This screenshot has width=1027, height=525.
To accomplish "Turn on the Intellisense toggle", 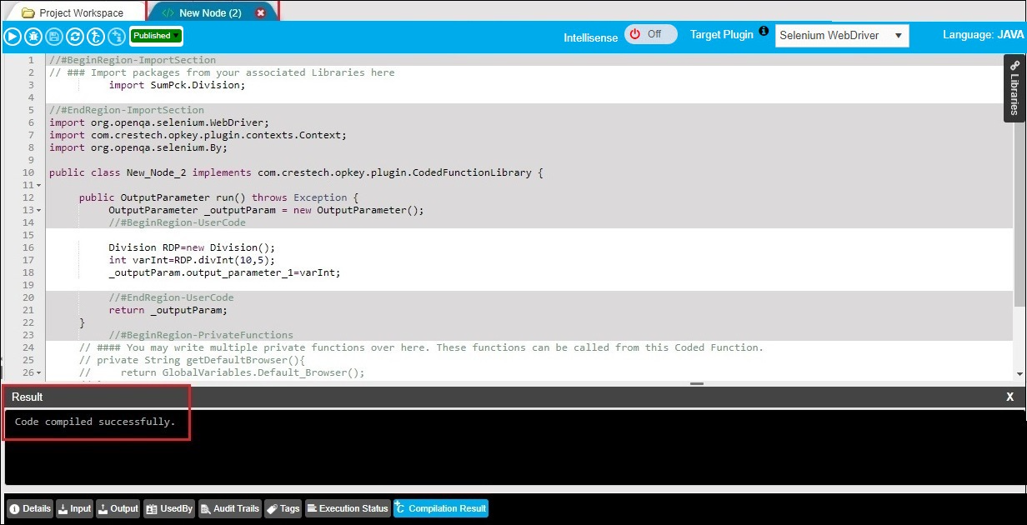I will [x=650, y=34].
